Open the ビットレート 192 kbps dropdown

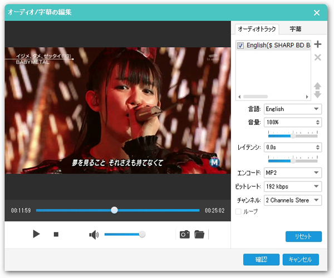(x=293, y=186)
